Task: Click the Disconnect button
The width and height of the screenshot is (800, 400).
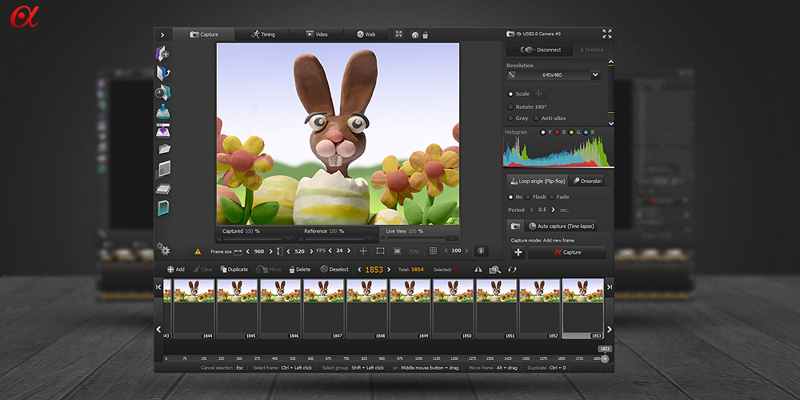Action: pyautogui.click(x=540, y=50)
